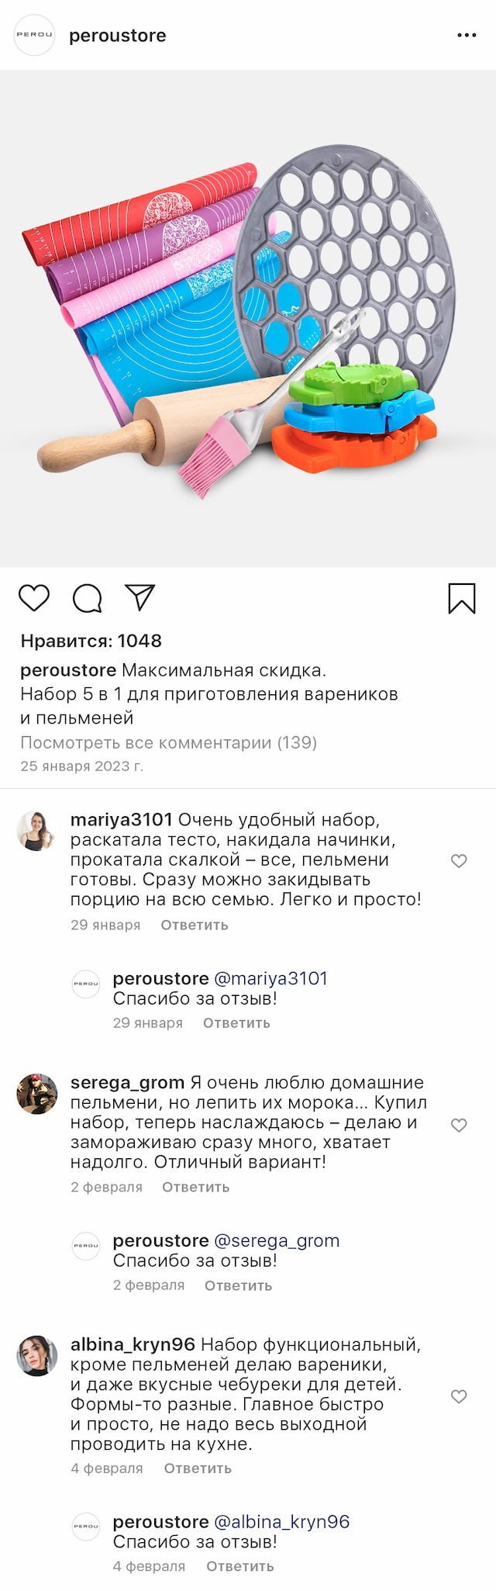Like the comment by serega_grom
This screenshot has width=496, height=1591.
coord(459,1125)
